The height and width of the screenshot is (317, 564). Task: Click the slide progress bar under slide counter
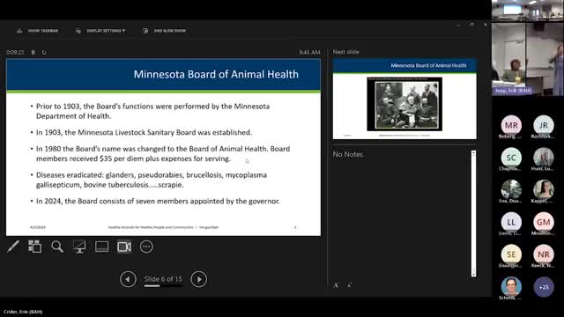(x=163, y=286)
